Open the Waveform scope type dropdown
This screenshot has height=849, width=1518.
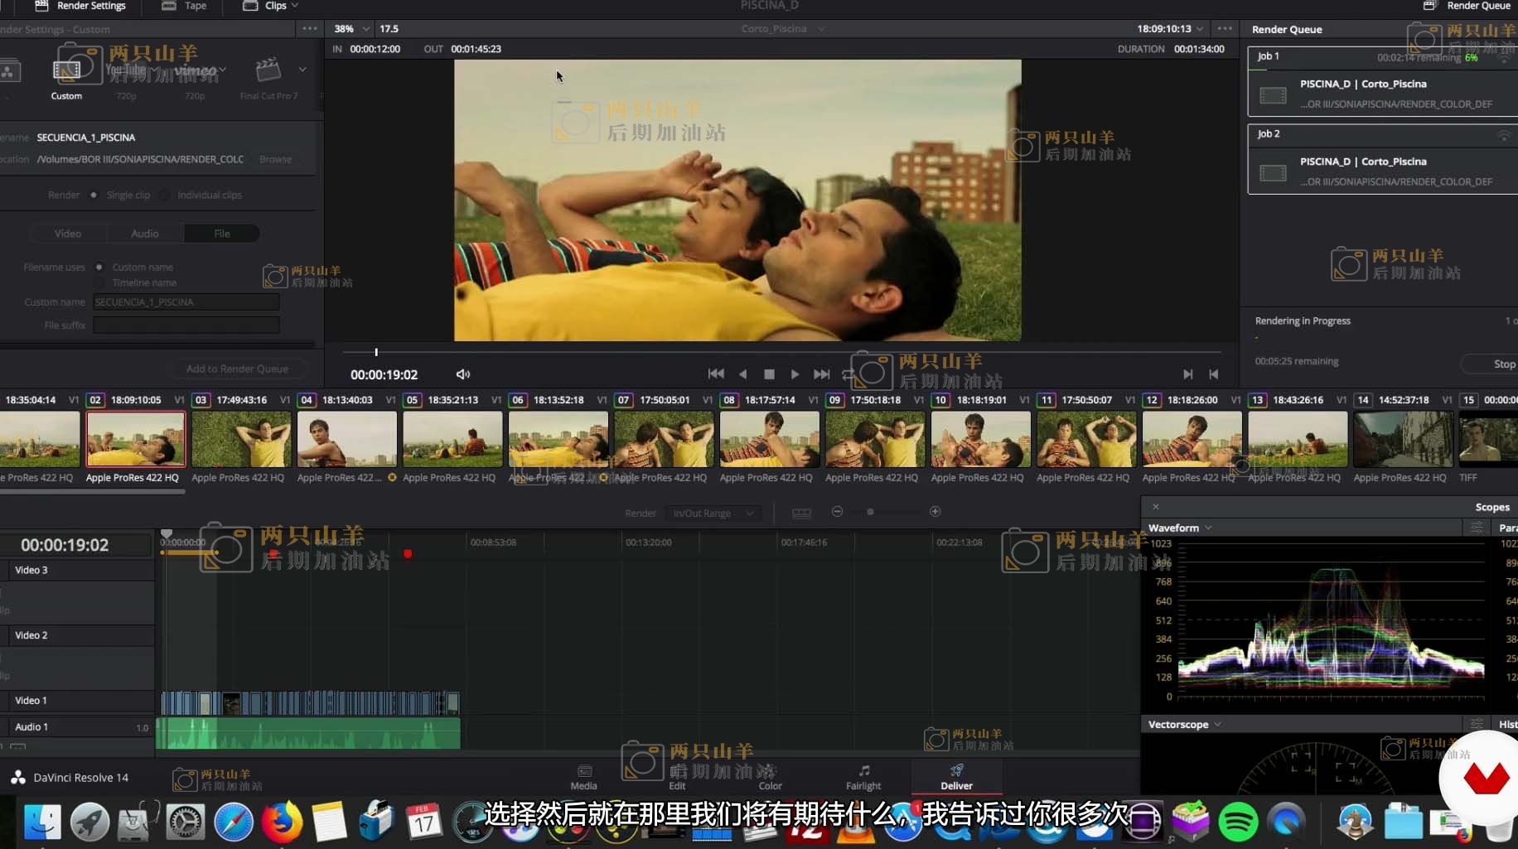coord(1180,528)
